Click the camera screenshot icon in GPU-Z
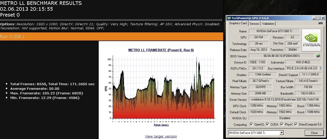 (x=320, y=23)
